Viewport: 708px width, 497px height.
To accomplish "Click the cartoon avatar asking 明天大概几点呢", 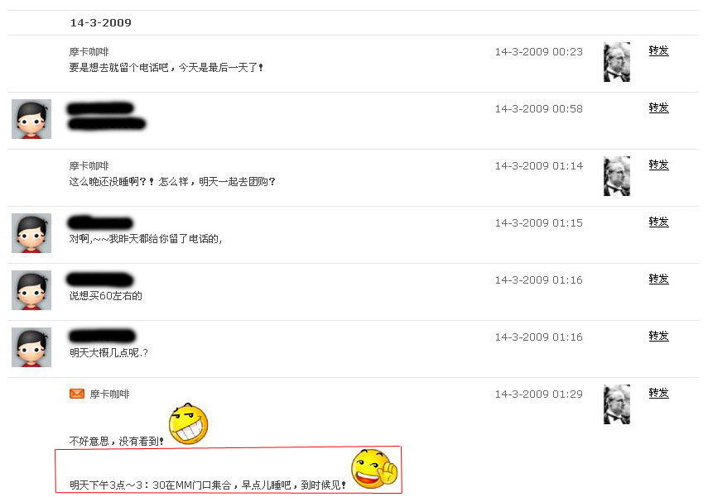I will [x=31, y=347].
